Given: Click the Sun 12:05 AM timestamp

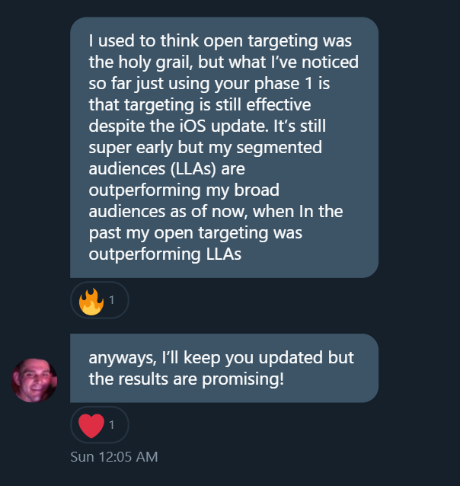Looking at the screenshot, I should pyautogui.click(x=114, y=457).
